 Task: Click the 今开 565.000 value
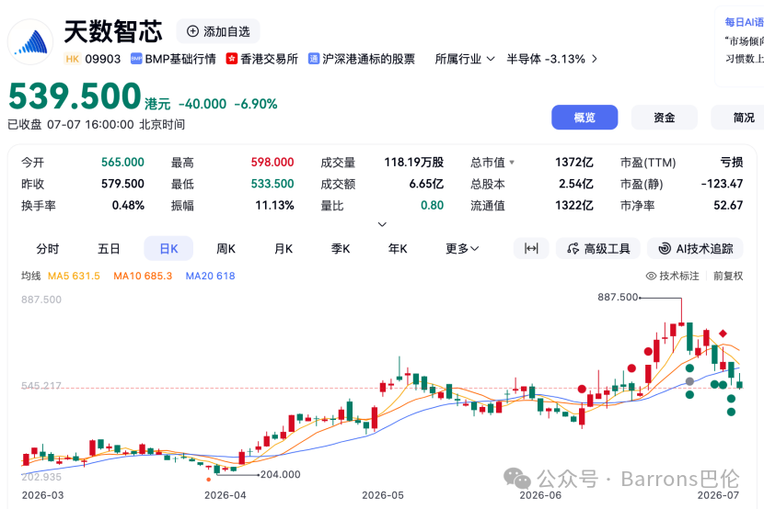tap(122, 163)
